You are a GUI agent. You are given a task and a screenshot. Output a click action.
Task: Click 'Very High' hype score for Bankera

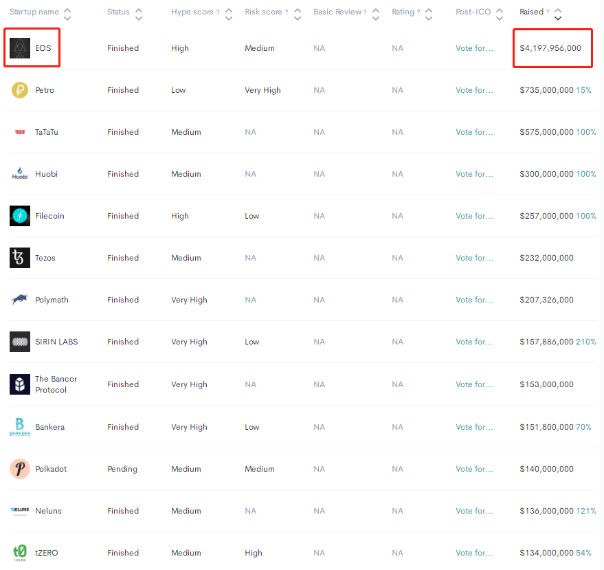tap(189, 427)
